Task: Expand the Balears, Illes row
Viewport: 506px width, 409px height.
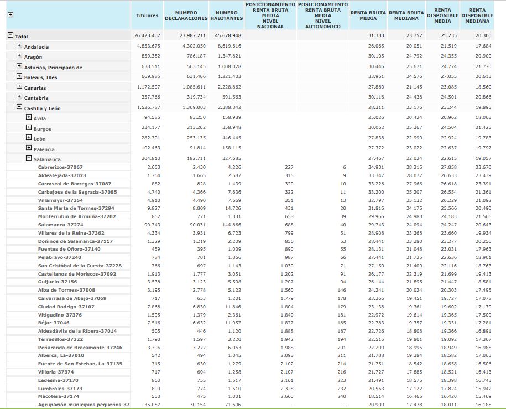Action: coord(19,77)
